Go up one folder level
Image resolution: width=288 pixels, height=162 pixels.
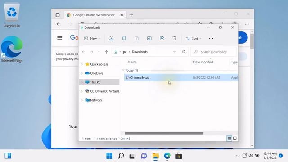106,52
